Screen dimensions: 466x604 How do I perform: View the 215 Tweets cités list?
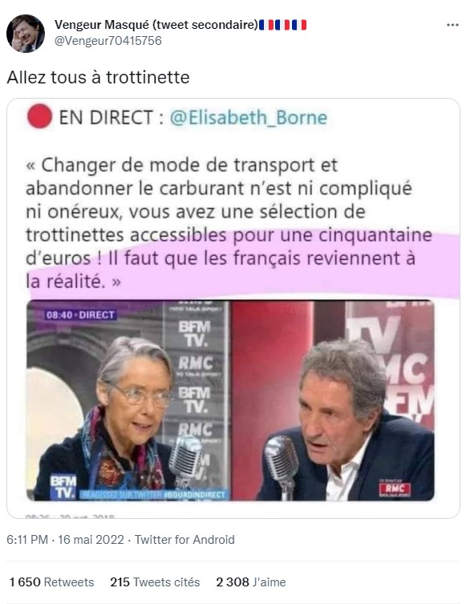(x=155, y=582)
